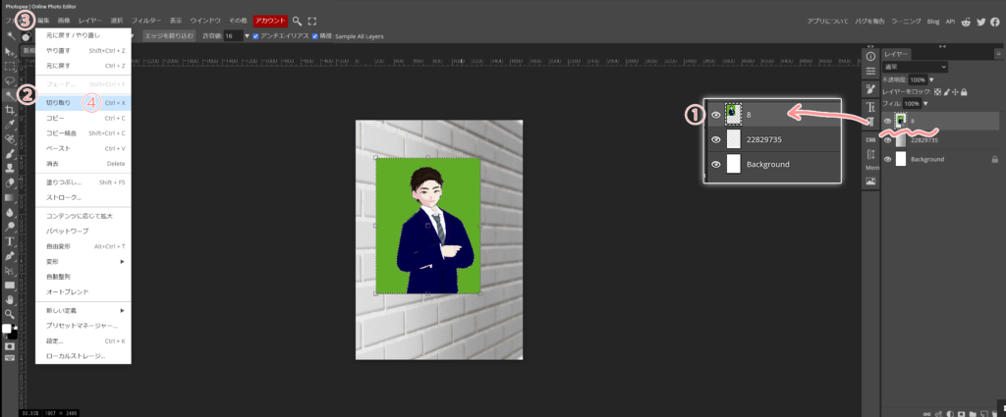This screenshot has height=417, width=1006.
Task: Open the CSS panel button
Action: pyautogui.click(x=870, y=138)
